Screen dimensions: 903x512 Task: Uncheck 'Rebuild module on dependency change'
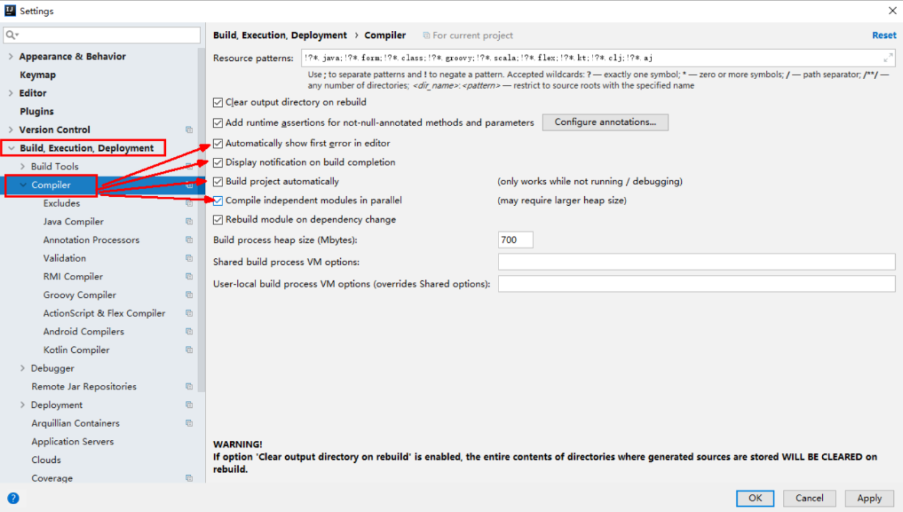(x=218, y=219)
